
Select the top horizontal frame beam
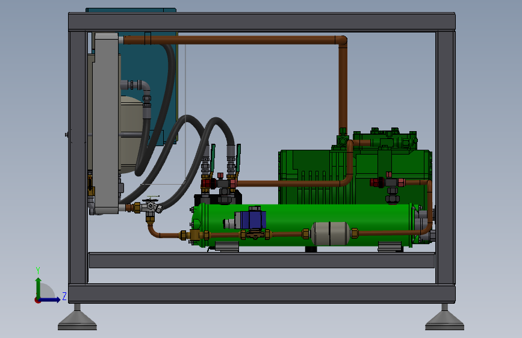(262, 22)
